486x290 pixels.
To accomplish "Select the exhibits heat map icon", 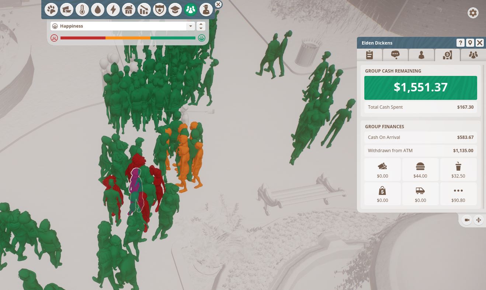I will pos(67,10).
